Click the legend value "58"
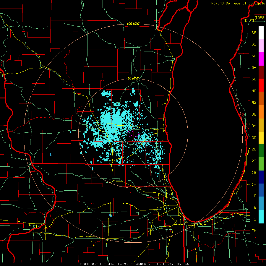This screenshot has height=266, width=266. coord(254,56)
